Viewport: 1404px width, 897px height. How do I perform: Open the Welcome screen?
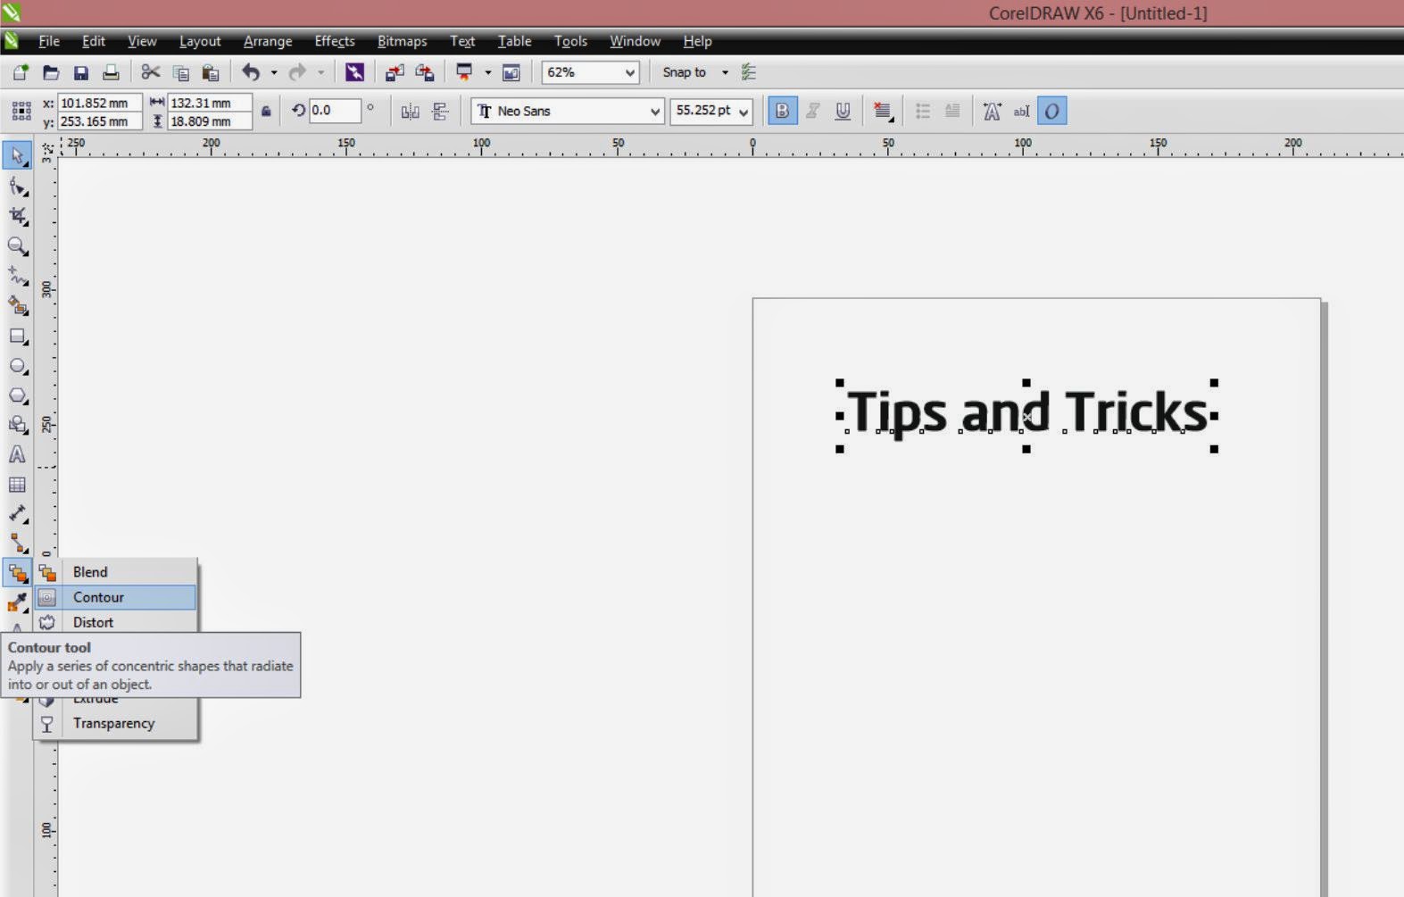pyautogui.click(x=511, y=72)
